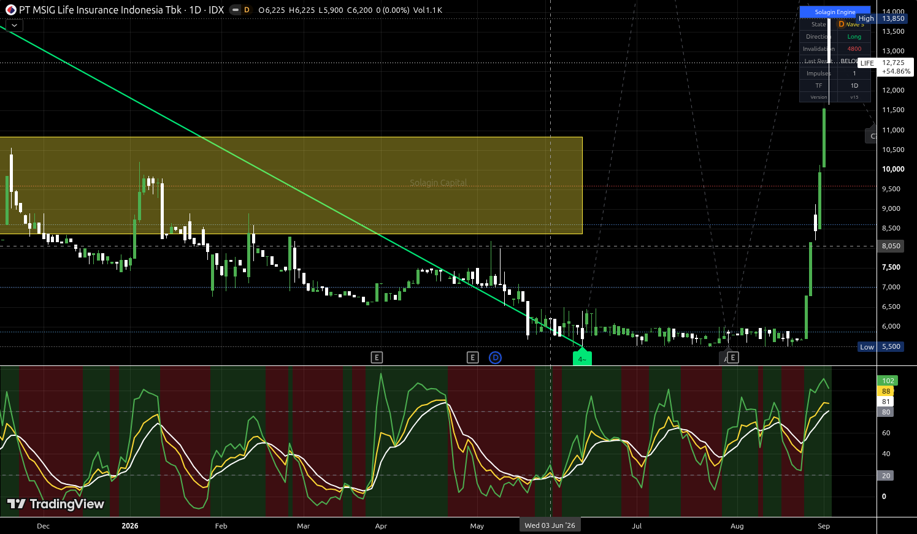This screenshot has width=917, height=534.
Task: Open the earnings E marker before August
Action: click(x=732, y=357)
